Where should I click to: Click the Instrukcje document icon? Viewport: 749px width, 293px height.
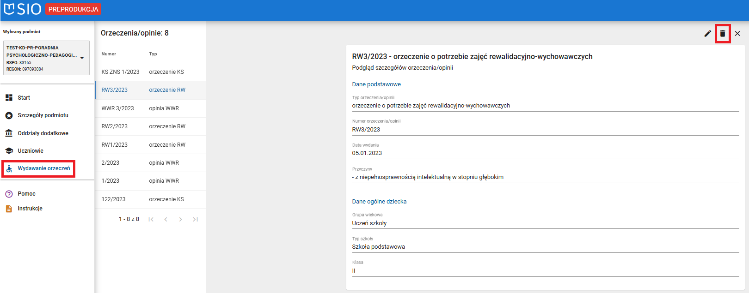9,209
